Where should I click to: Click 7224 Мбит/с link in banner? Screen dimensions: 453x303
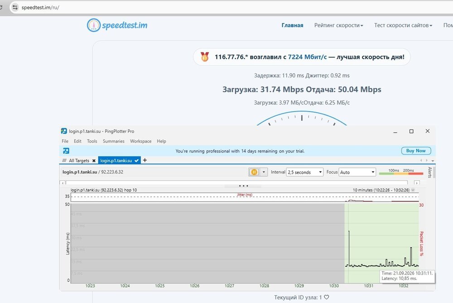(307, 57)
